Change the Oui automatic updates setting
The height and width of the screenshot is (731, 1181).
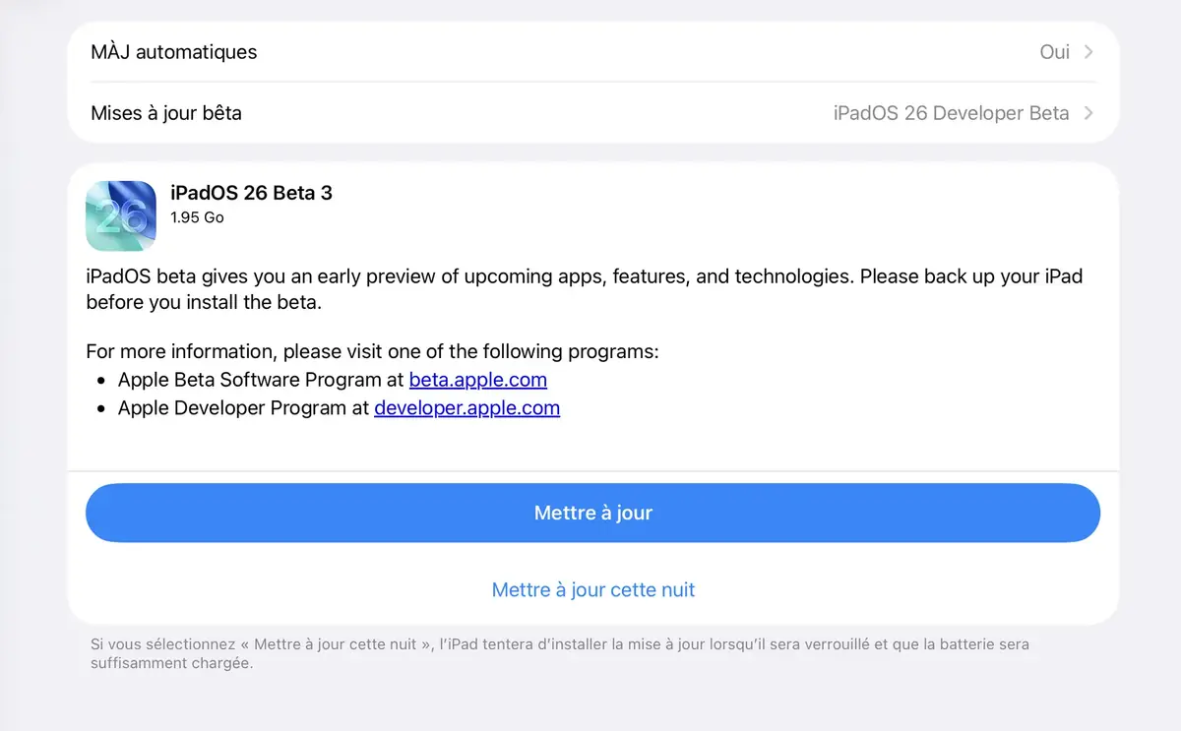pyautogui.click(x=1054, y=51)
